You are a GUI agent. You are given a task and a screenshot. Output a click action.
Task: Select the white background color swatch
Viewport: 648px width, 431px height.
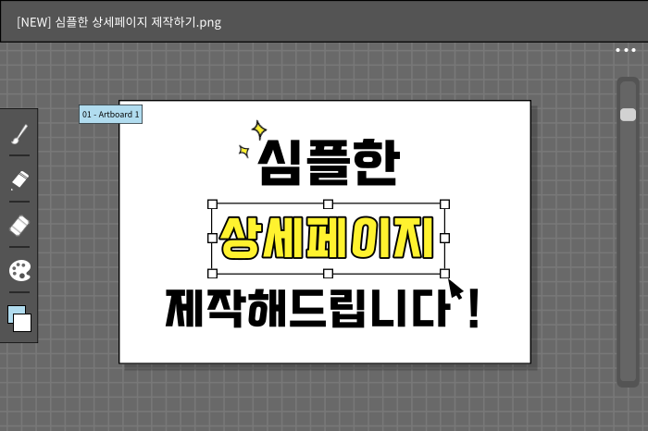click(23, 324)
